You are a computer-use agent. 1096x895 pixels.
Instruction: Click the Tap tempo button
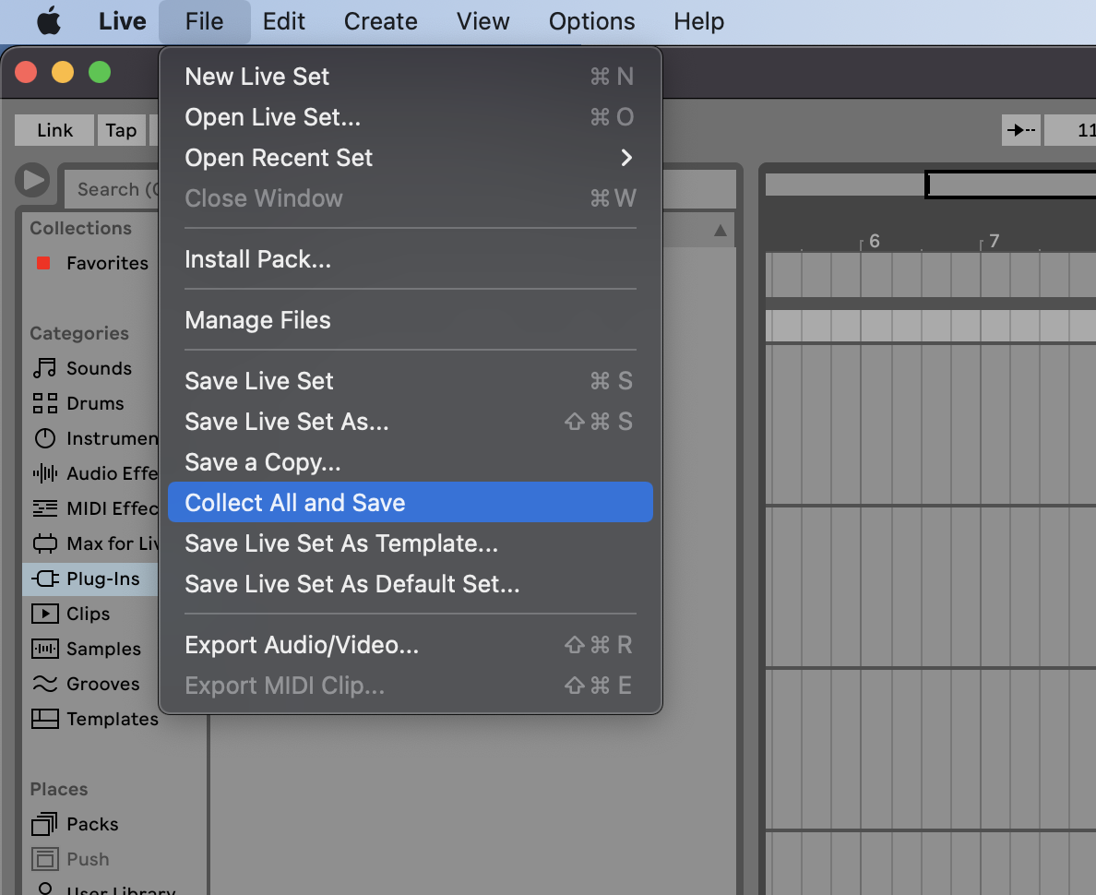pos(122,130)
